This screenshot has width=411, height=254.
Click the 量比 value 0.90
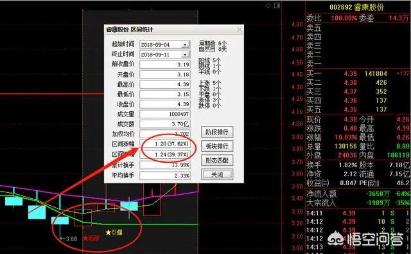403,146
